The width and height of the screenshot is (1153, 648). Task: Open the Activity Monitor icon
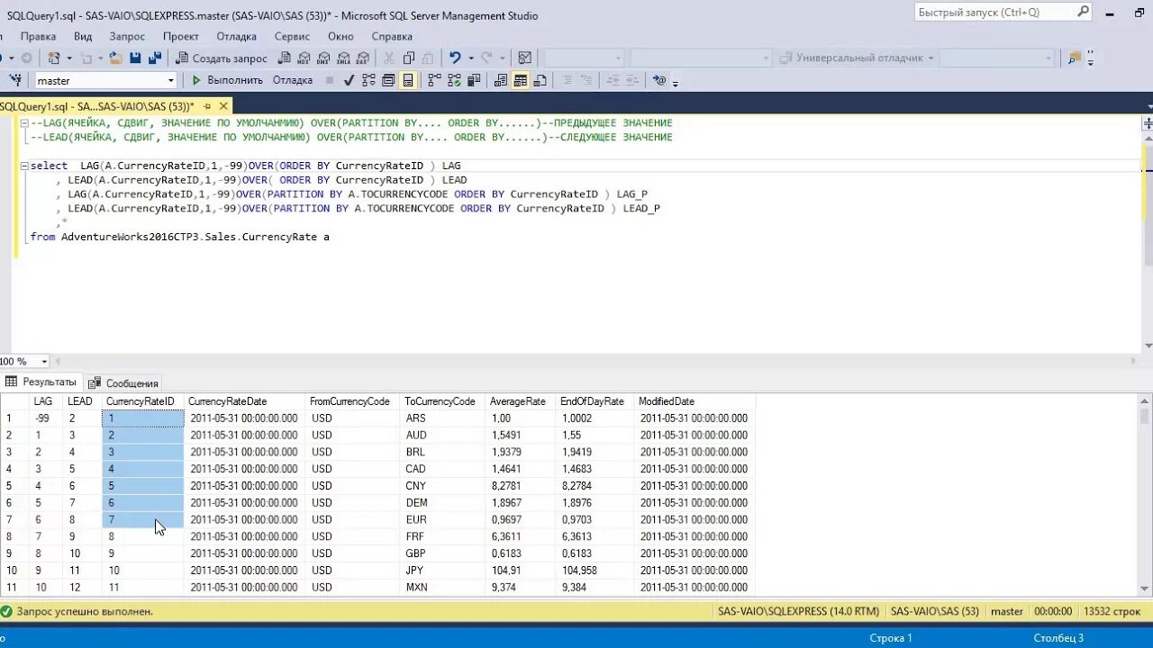524,58
